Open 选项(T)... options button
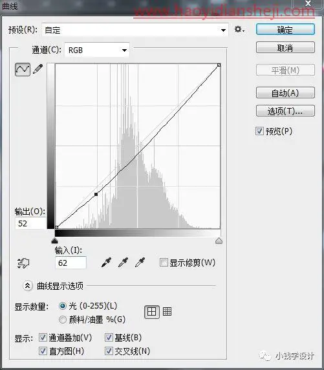 tap(285, 111)
